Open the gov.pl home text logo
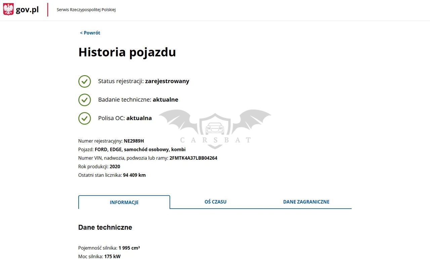 point(27,10)
